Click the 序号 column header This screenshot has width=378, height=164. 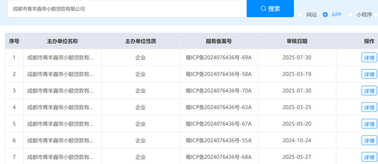tap(14, 41)
